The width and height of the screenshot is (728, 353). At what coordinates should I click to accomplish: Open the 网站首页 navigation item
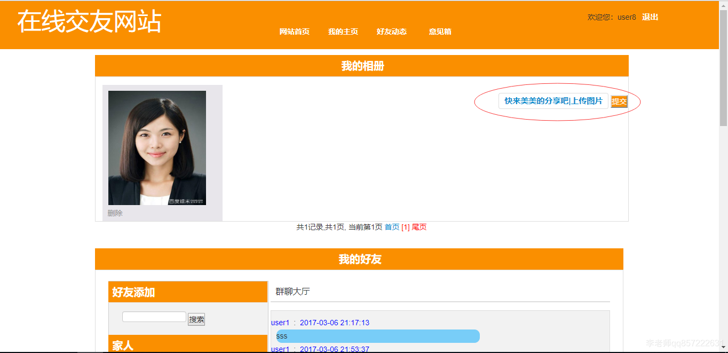pos(294,32)
